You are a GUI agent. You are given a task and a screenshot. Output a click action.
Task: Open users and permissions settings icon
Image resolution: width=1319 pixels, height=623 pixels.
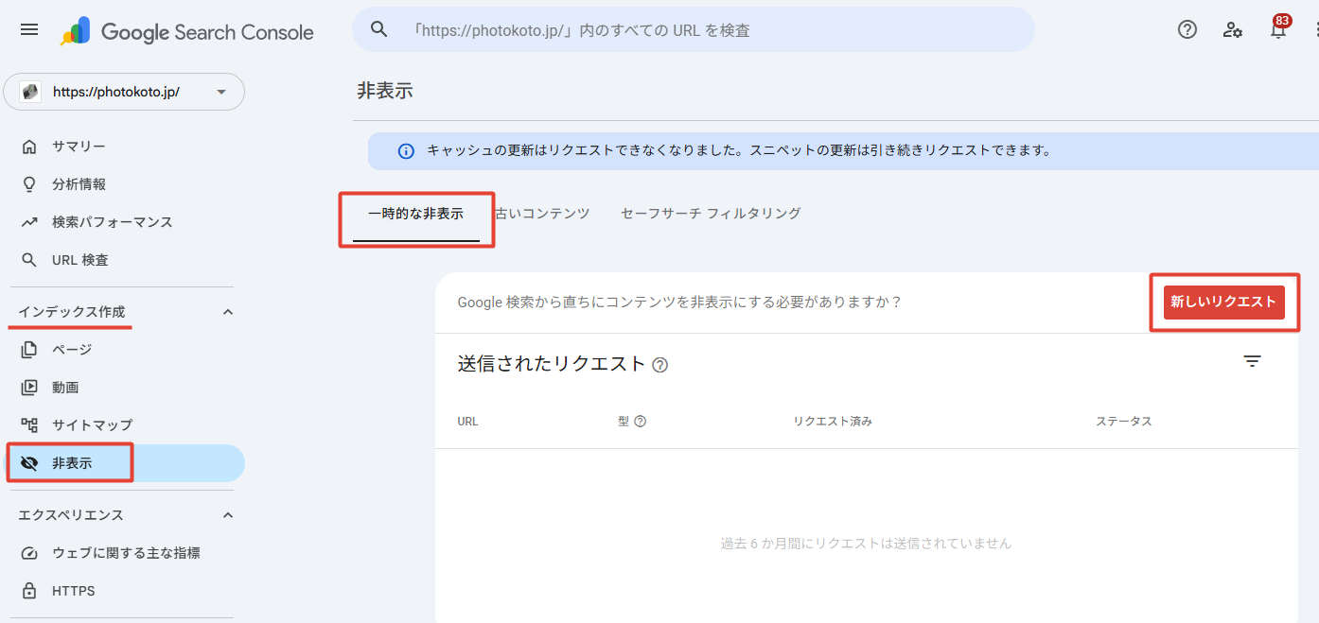click(x=1233, y=29)
